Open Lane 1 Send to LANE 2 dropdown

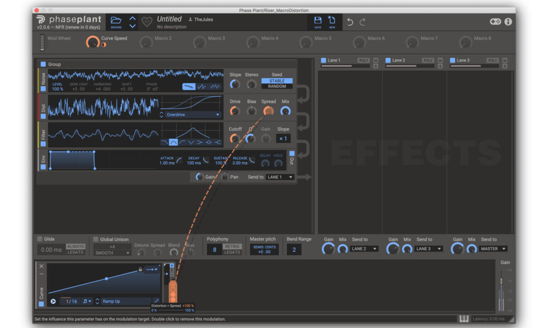pos(364,249)
